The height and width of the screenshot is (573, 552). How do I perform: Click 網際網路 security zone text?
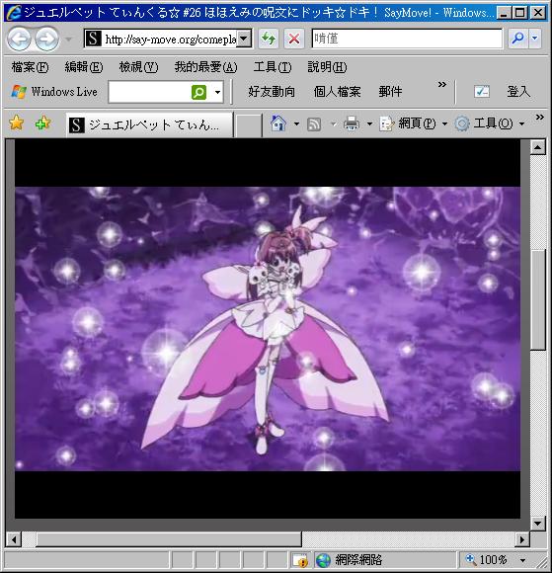358,560
